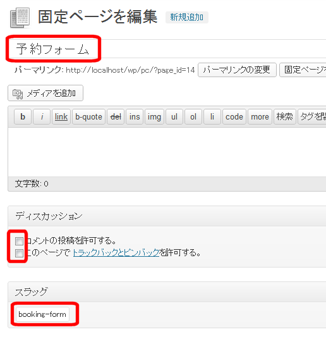
Task: Click the italic 'i' toolbar button
Action: pos(42,117)
